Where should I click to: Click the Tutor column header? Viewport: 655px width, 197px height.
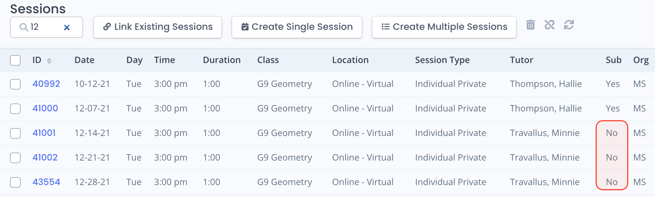[521, 60]
